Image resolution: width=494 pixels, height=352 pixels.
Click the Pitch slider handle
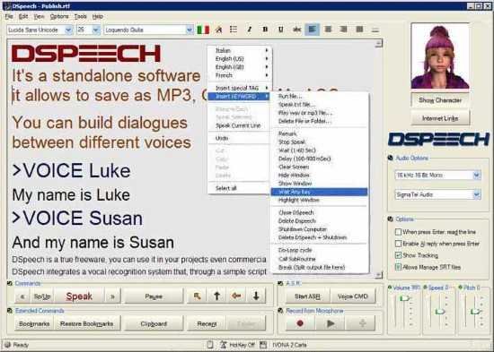(x=475, y=312)
